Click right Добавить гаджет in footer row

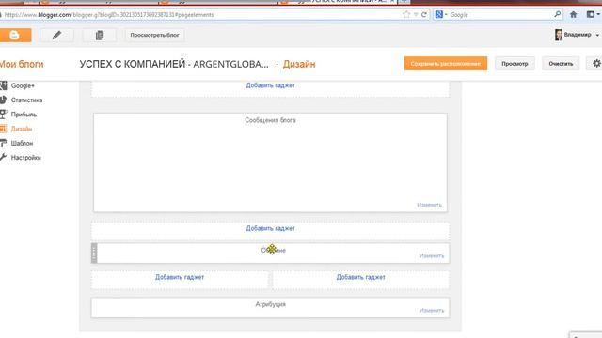[360, 277]
